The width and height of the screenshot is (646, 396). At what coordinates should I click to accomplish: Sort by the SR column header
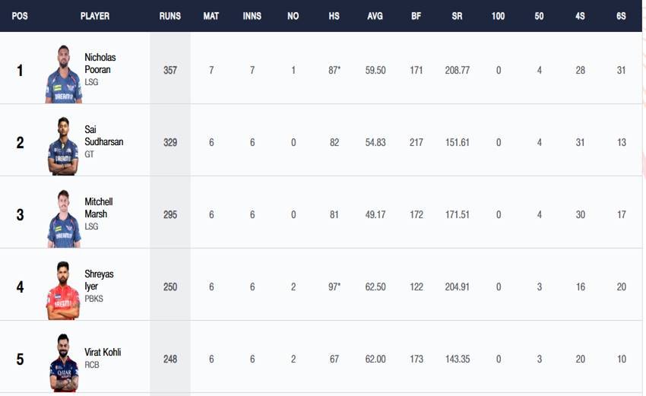458,16
